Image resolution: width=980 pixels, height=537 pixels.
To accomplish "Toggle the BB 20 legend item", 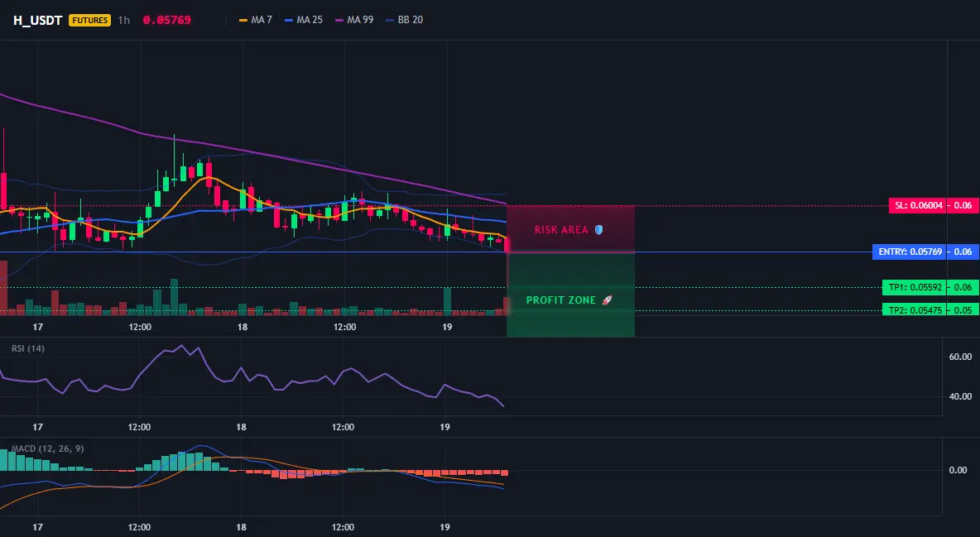I will pyautogui.click(x=405, y=20).
